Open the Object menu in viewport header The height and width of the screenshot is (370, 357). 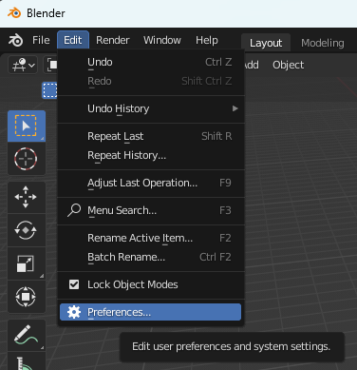[289, 65]
